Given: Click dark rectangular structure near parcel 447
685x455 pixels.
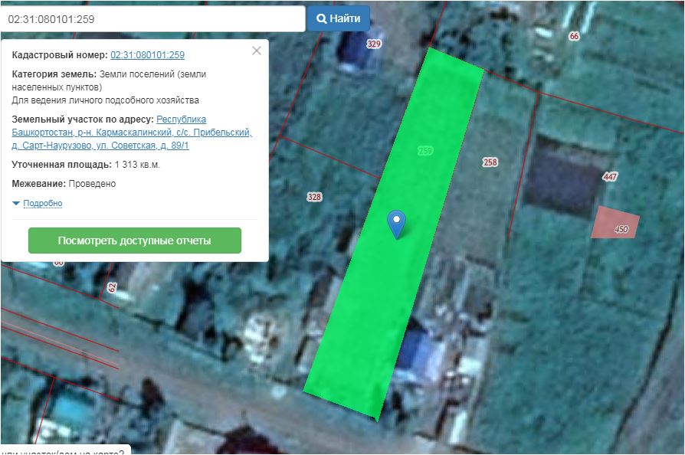Looking at the screenshot, I should pos(563,176).
